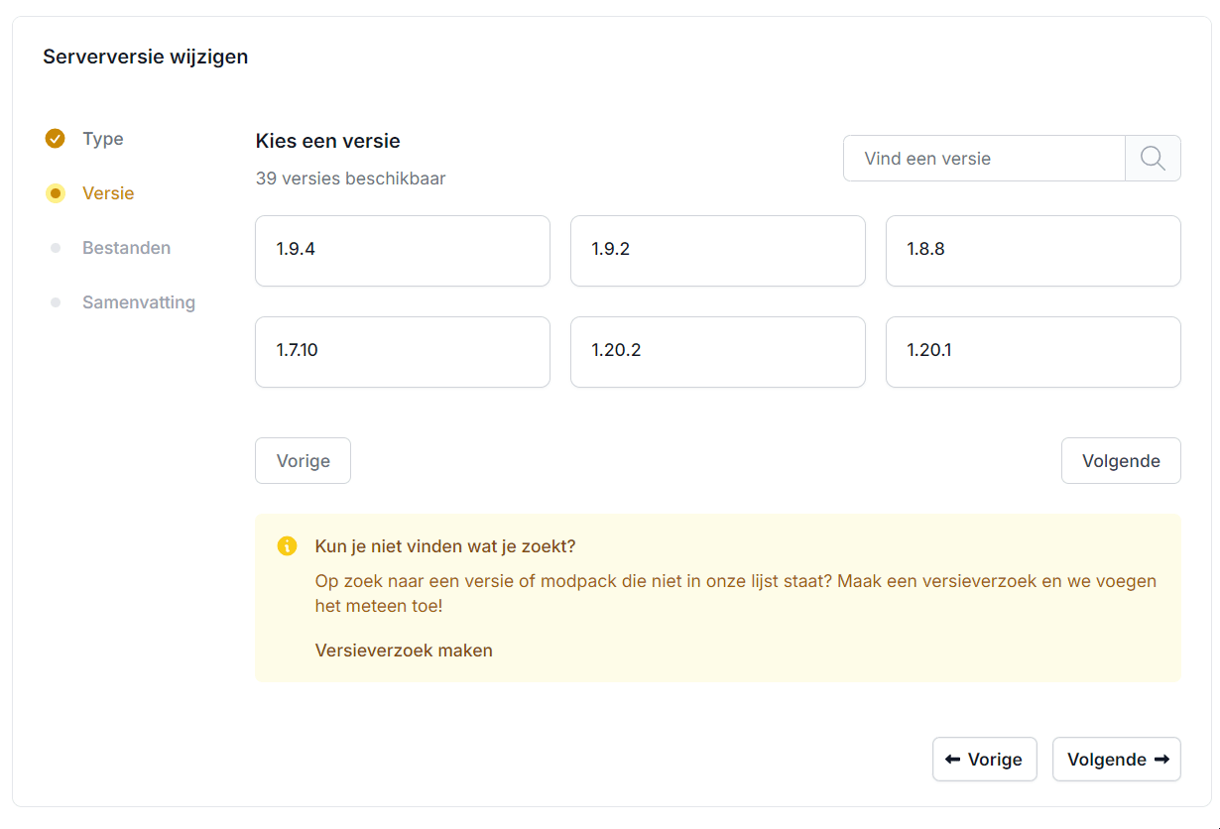Go to the Type step label

tap(103, 139)
